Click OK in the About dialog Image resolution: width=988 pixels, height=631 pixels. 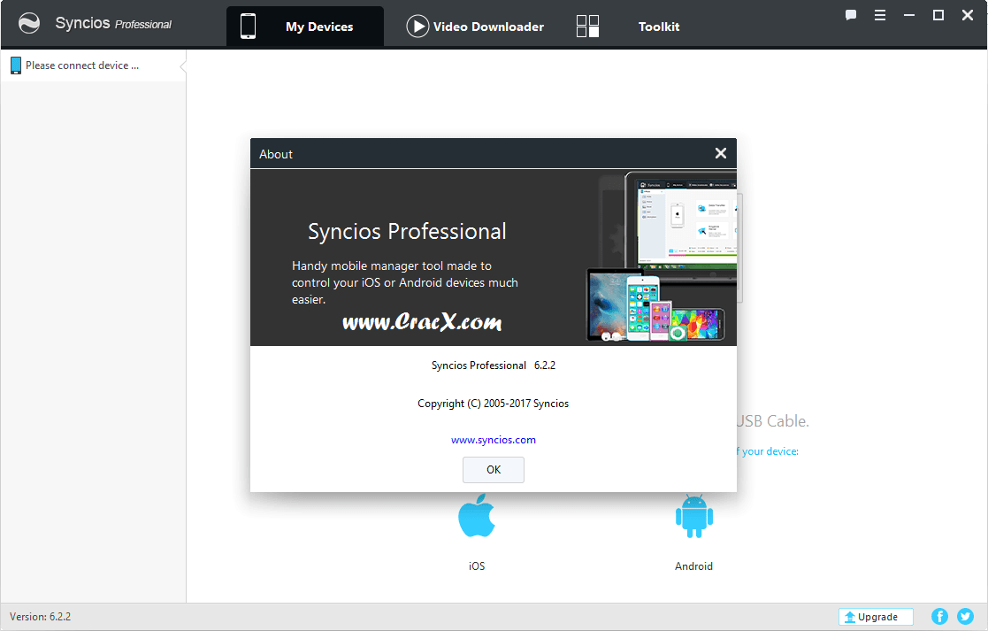pos(494,470)
